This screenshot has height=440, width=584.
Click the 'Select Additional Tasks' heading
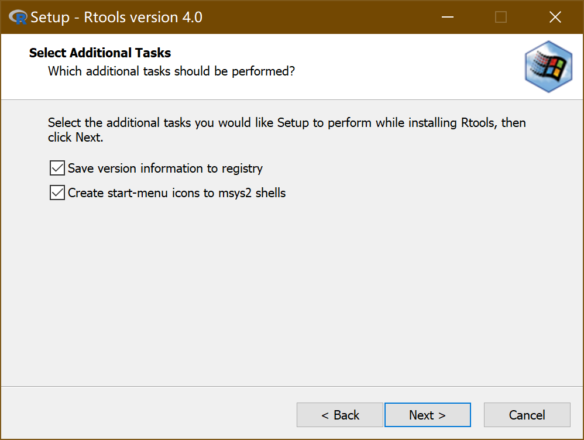100,53
